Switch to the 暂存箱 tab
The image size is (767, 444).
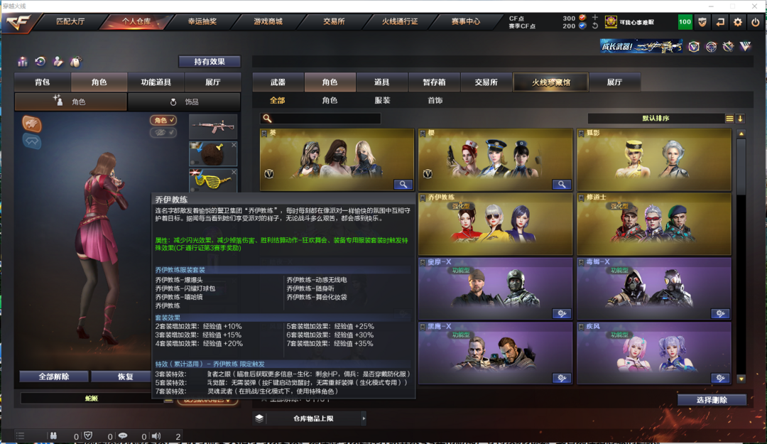[x=434, y=82]
